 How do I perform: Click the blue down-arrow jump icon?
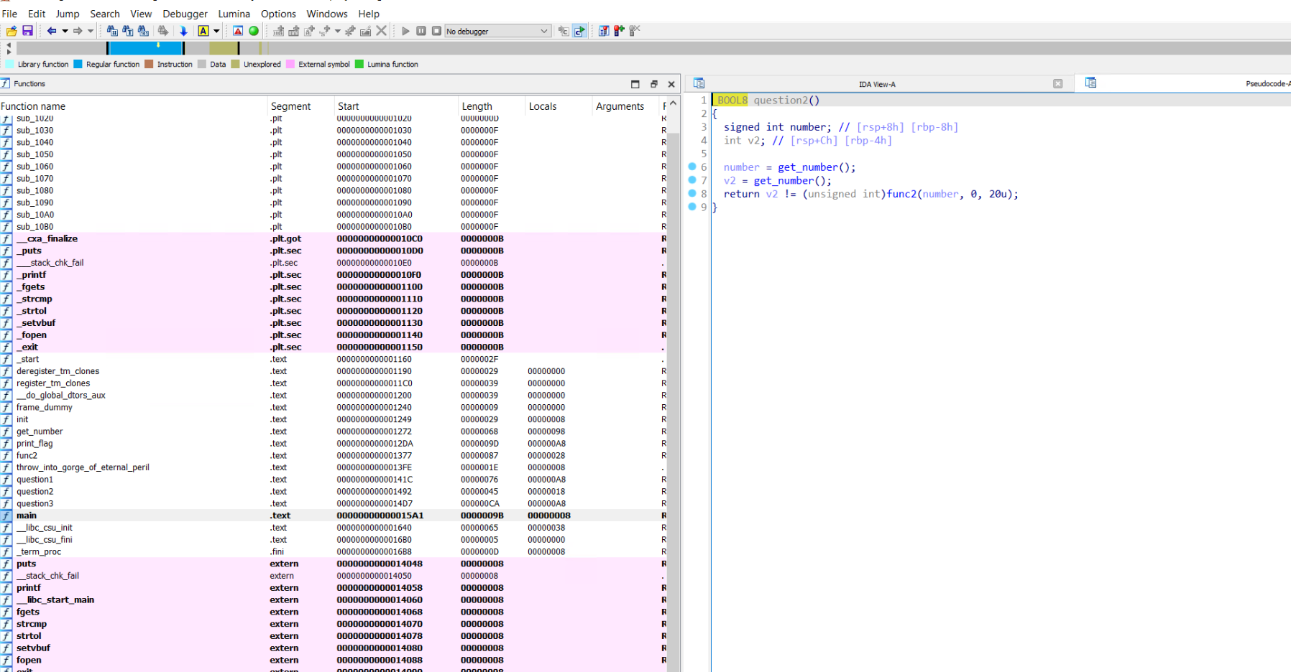[183, 31]
